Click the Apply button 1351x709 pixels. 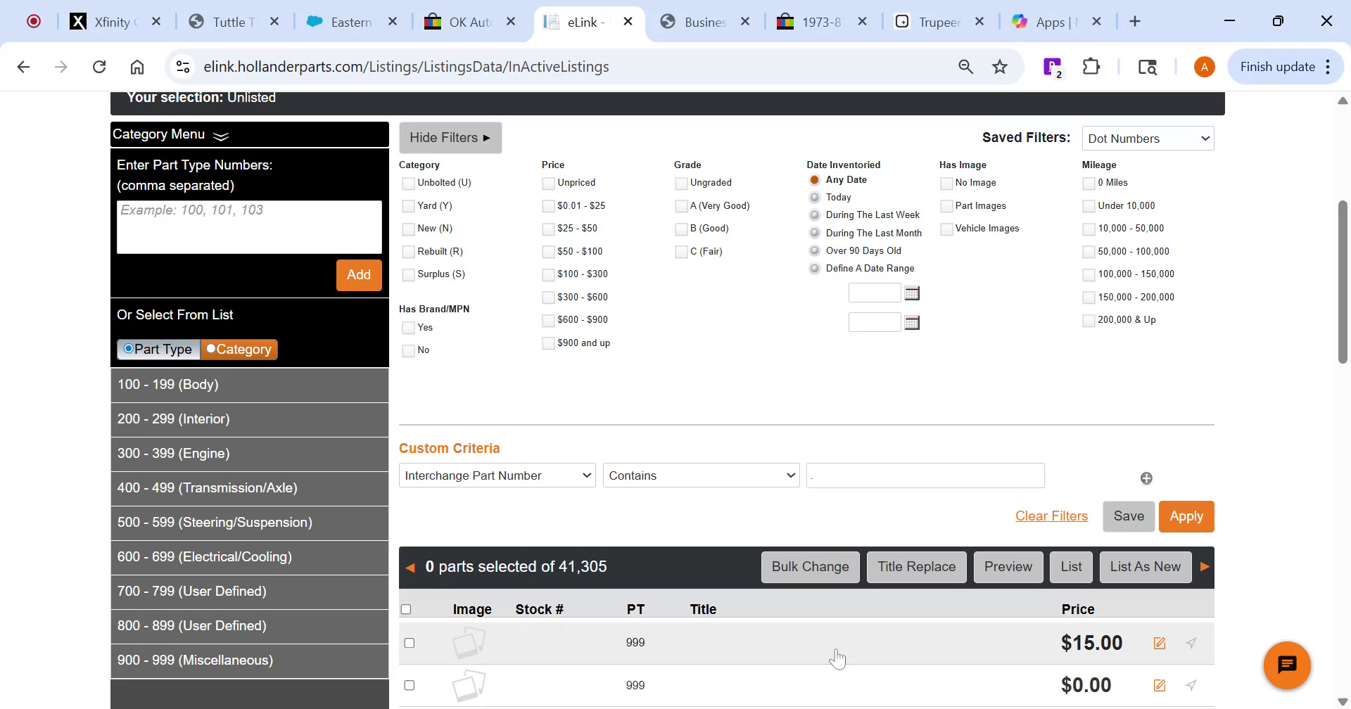pos(1186,516)
